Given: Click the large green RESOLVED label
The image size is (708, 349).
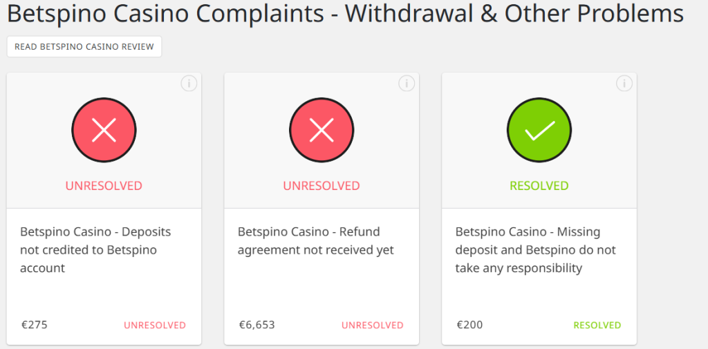Looking at the screenshot, I should coord(539,186).
